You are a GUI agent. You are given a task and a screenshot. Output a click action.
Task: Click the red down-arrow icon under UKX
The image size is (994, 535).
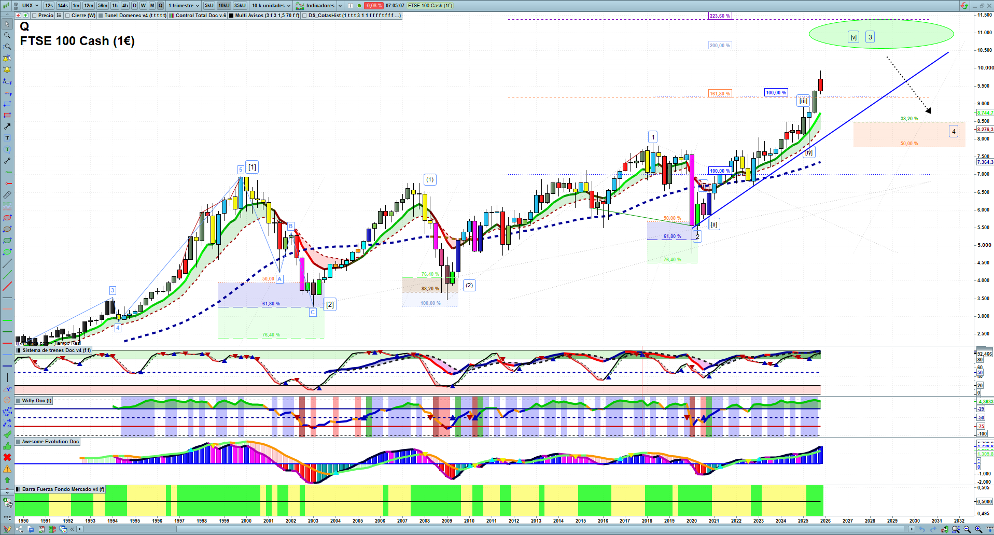pyautogui.click(x=18, y=16)
